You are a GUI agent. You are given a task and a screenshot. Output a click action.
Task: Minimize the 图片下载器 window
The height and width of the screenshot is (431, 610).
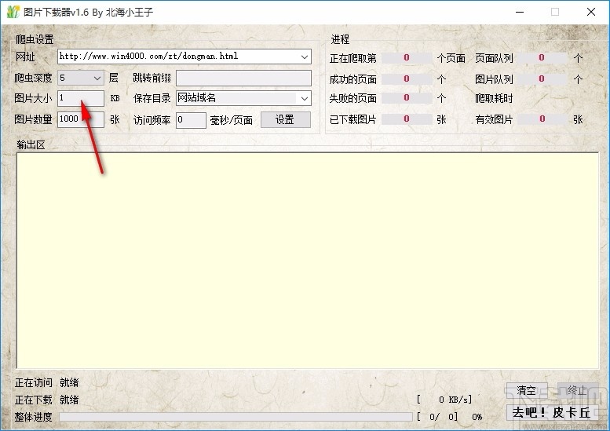(520, 12)
